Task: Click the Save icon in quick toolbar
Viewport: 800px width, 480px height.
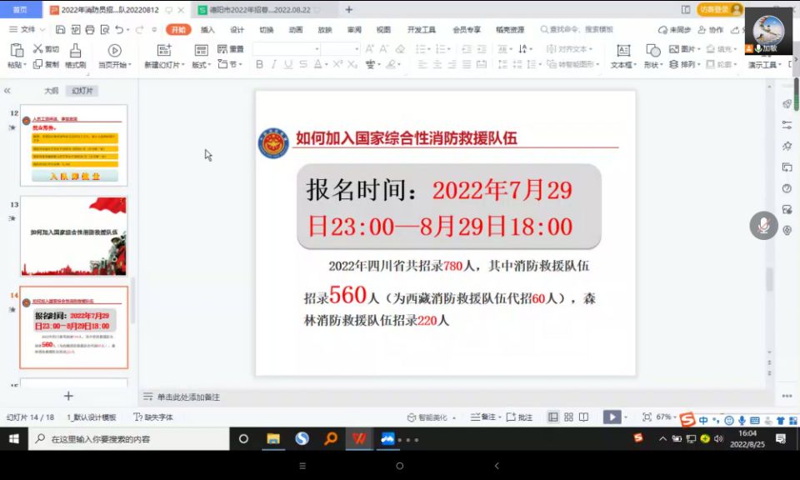Action: click(61, 30)
